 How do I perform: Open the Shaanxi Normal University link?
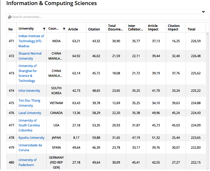(30, 56)
